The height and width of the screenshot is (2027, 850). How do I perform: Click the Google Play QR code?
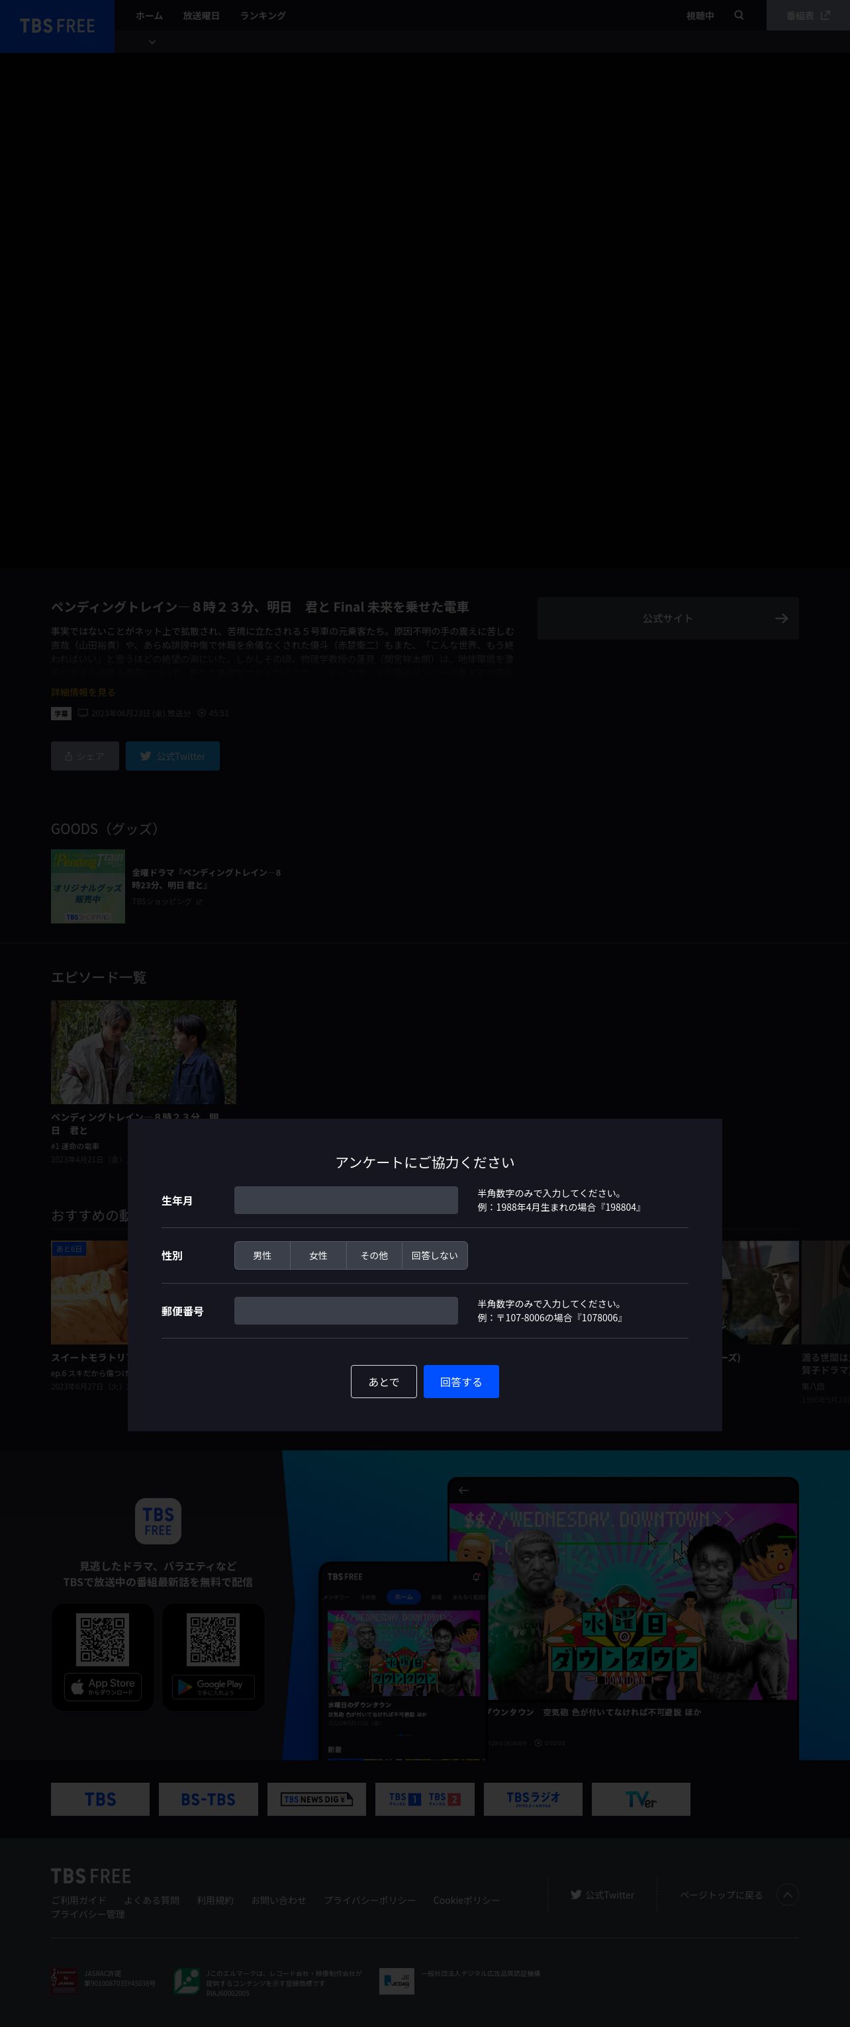(213, 1639)
